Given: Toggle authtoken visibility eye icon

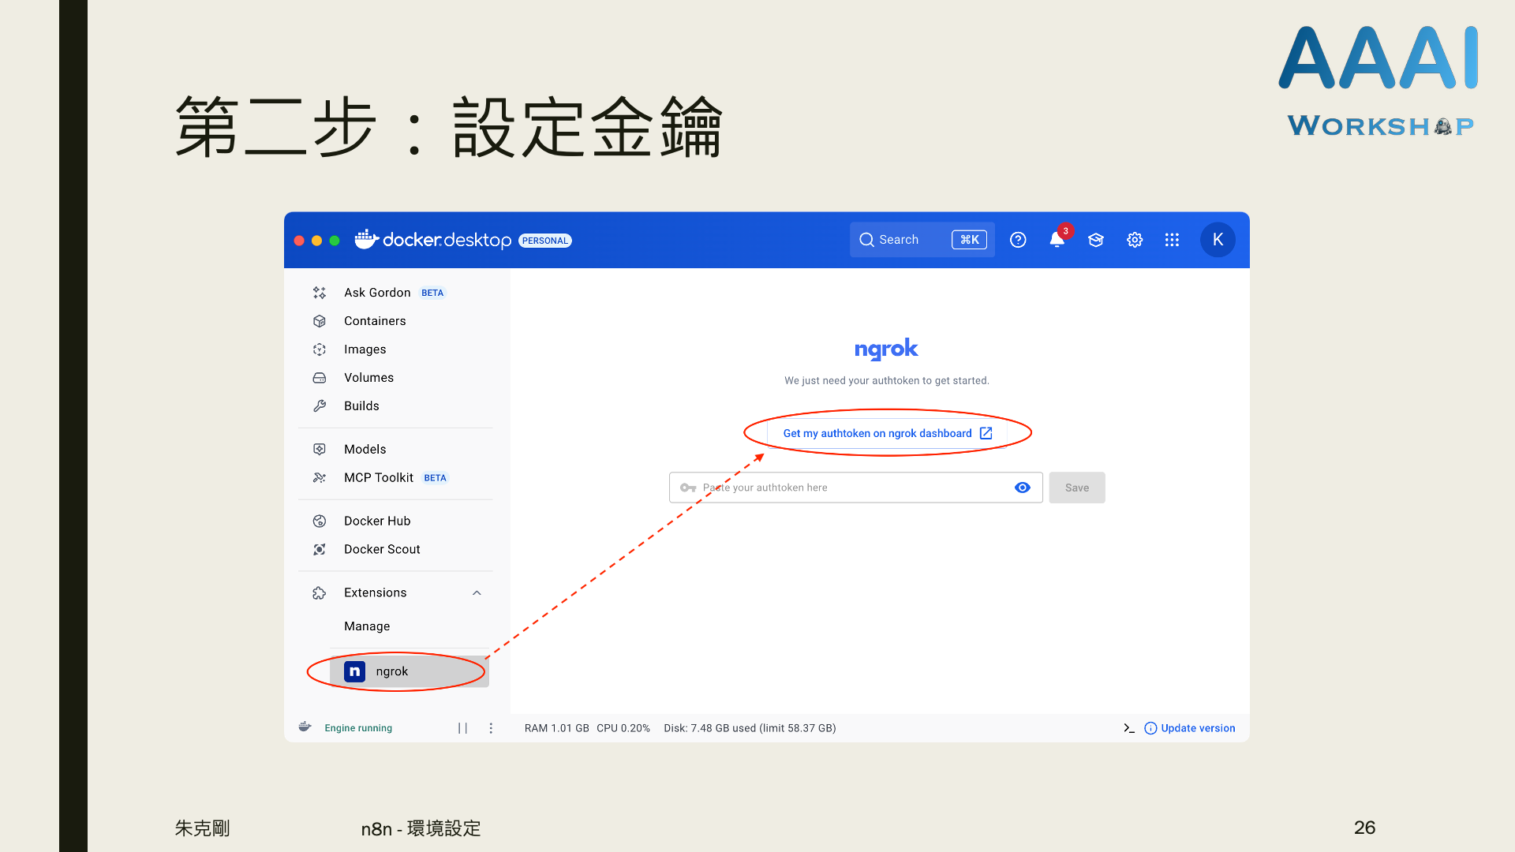Looking at the screenshot, I should pos(1022,488).
